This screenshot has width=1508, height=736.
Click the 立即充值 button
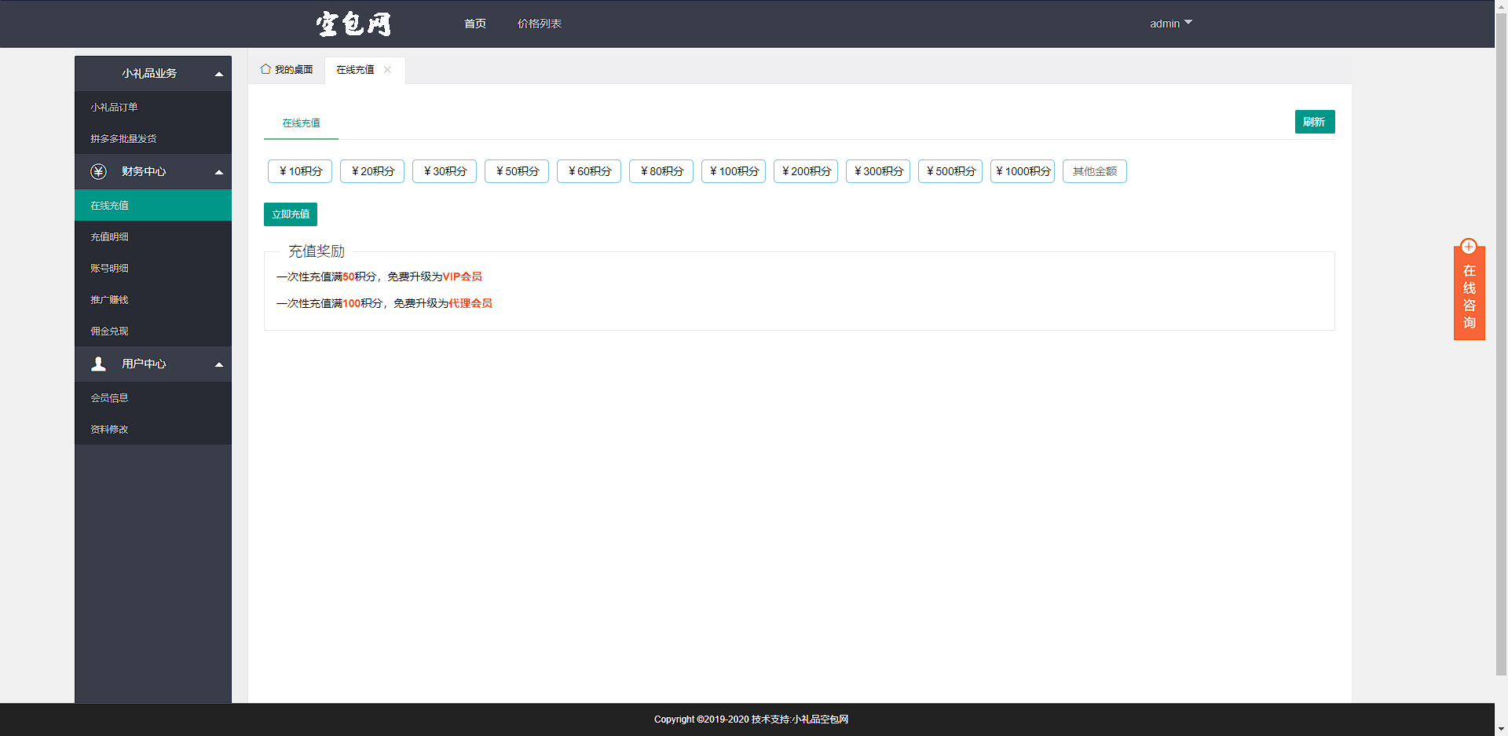pyautogui.click(x=291, y=214)
